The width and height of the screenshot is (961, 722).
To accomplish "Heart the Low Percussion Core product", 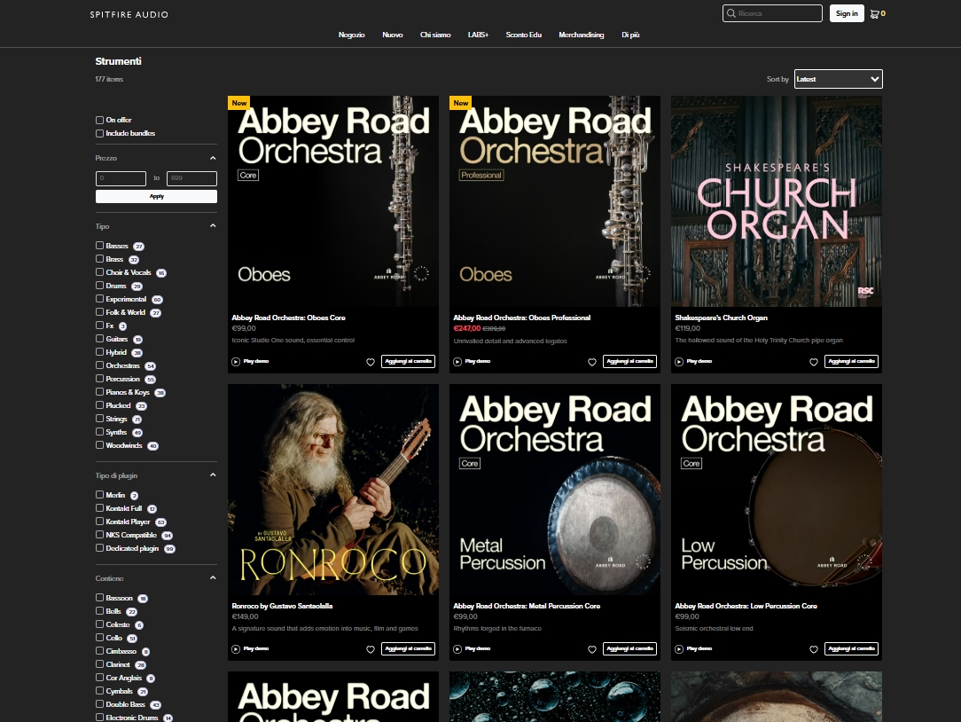I will [814, 649].
